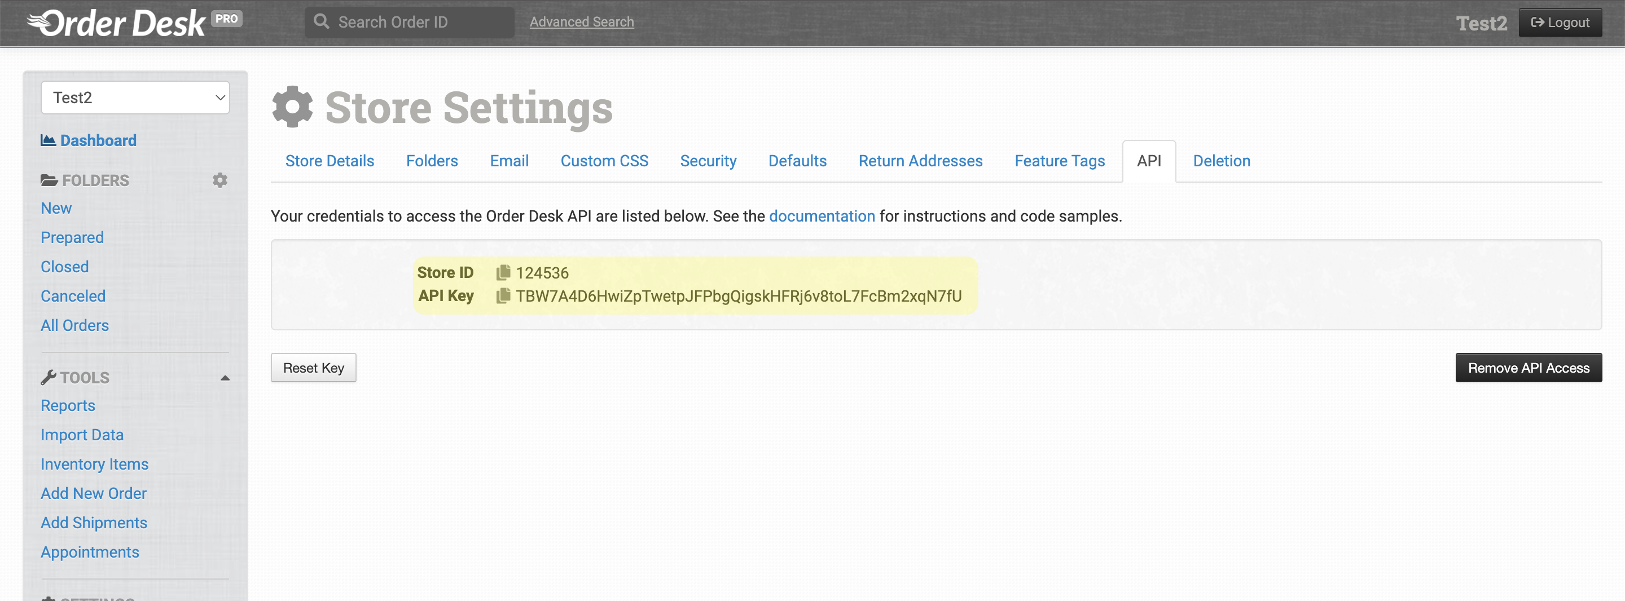The width and height of the screenshot is (1625, 601).
Task: Open Advanced Search
Action: coord(582,22)
